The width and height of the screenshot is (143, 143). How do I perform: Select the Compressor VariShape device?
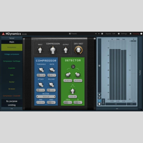pyautogui.click(x=12, y=61)
